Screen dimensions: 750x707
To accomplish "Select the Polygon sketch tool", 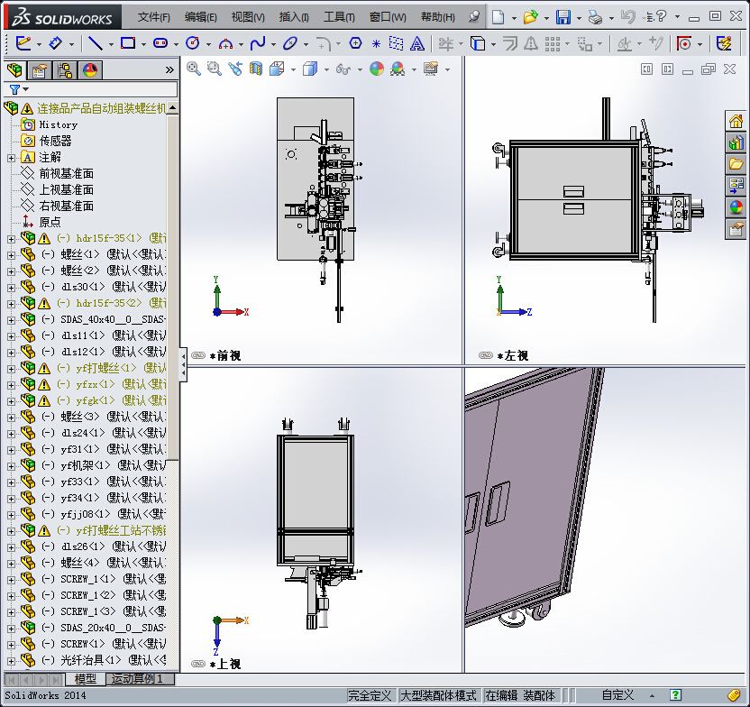I will [x=355, y=43].
